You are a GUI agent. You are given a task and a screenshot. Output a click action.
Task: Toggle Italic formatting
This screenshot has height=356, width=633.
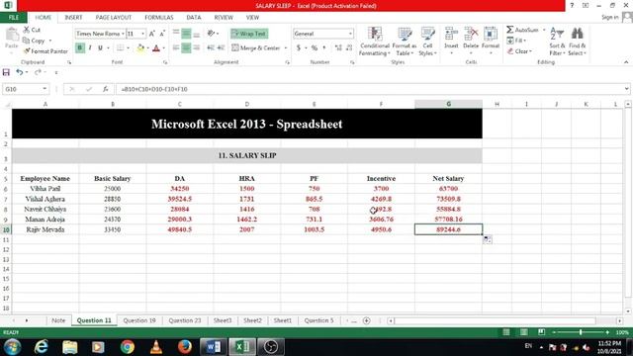[x=90, y=48]
